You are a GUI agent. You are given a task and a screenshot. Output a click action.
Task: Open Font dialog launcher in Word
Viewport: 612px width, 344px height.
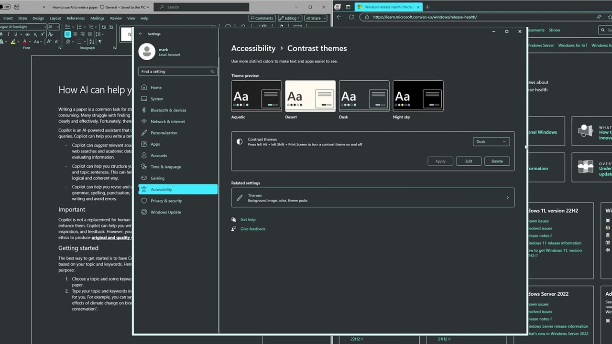(x=60, y=48)
